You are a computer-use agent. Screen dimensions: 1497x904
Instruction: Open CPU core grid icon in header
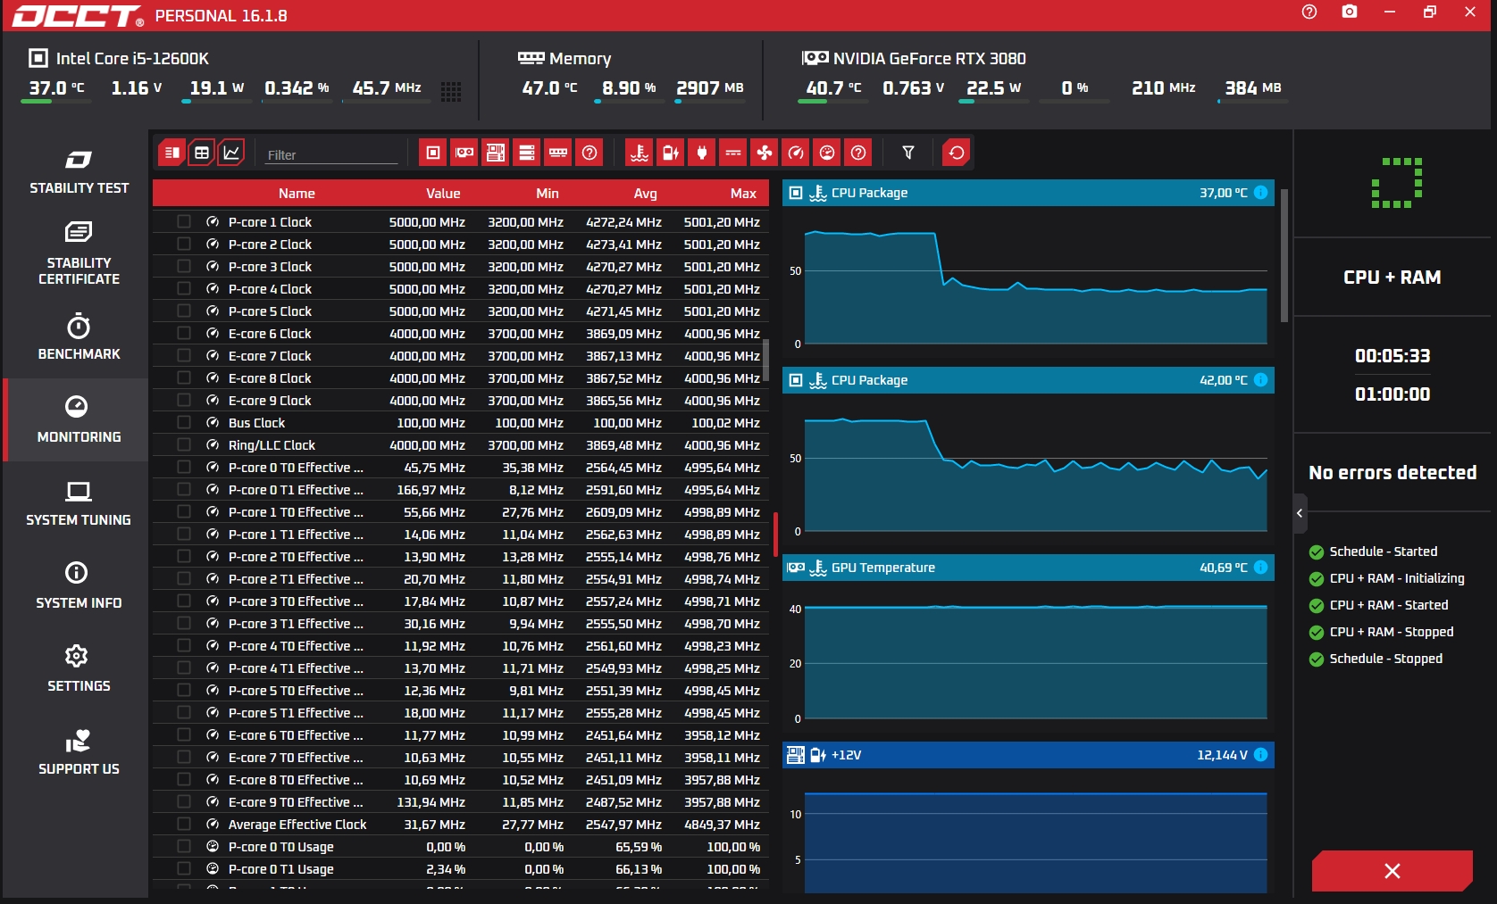451,91
